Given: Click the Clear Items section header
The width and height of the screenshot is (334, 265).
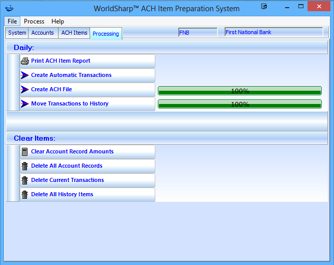Looking at the screenshot, I should click(x=167, y=138).
